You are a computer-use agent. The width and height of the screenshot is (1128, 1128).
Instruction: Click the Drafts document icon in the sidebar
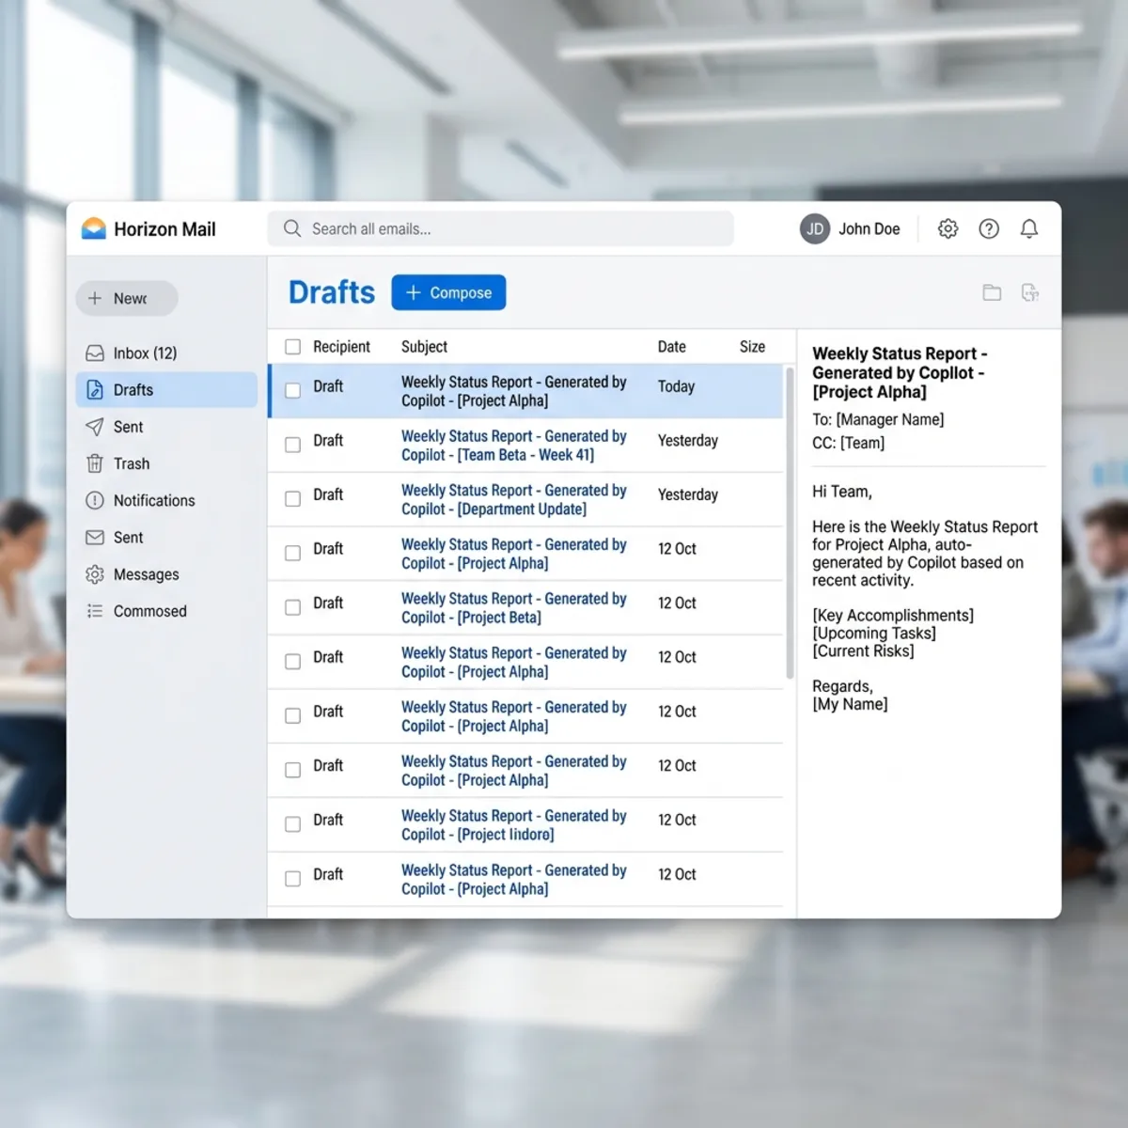95,389
